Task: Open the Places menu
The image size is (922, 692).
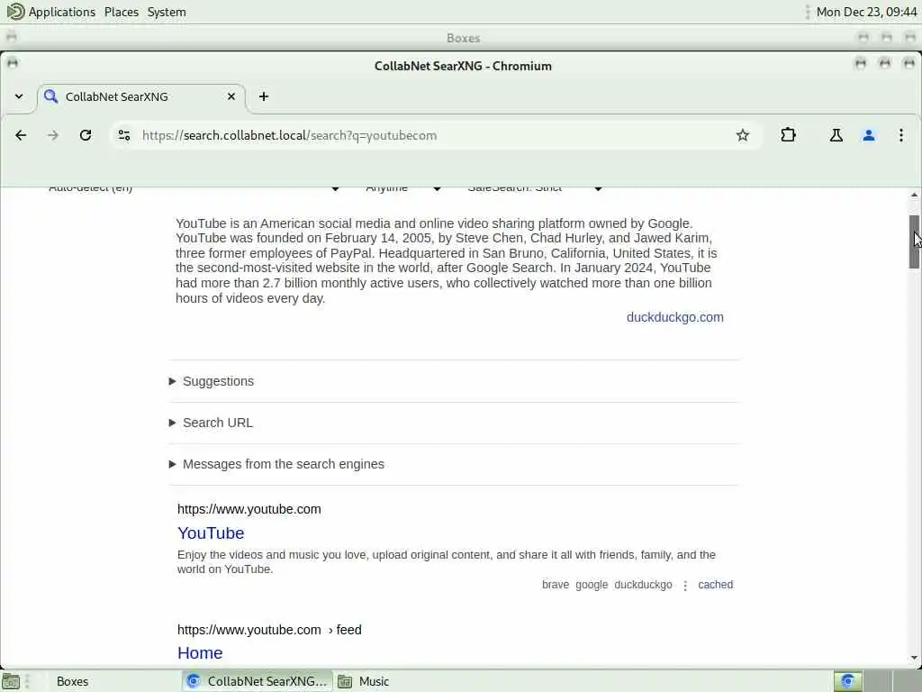Action: [122, 12]
